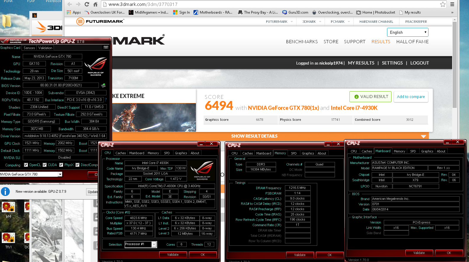The height and width of the screenshot is (262, 469).
Task: Click the browser reload icon
Action: (87, 4)
